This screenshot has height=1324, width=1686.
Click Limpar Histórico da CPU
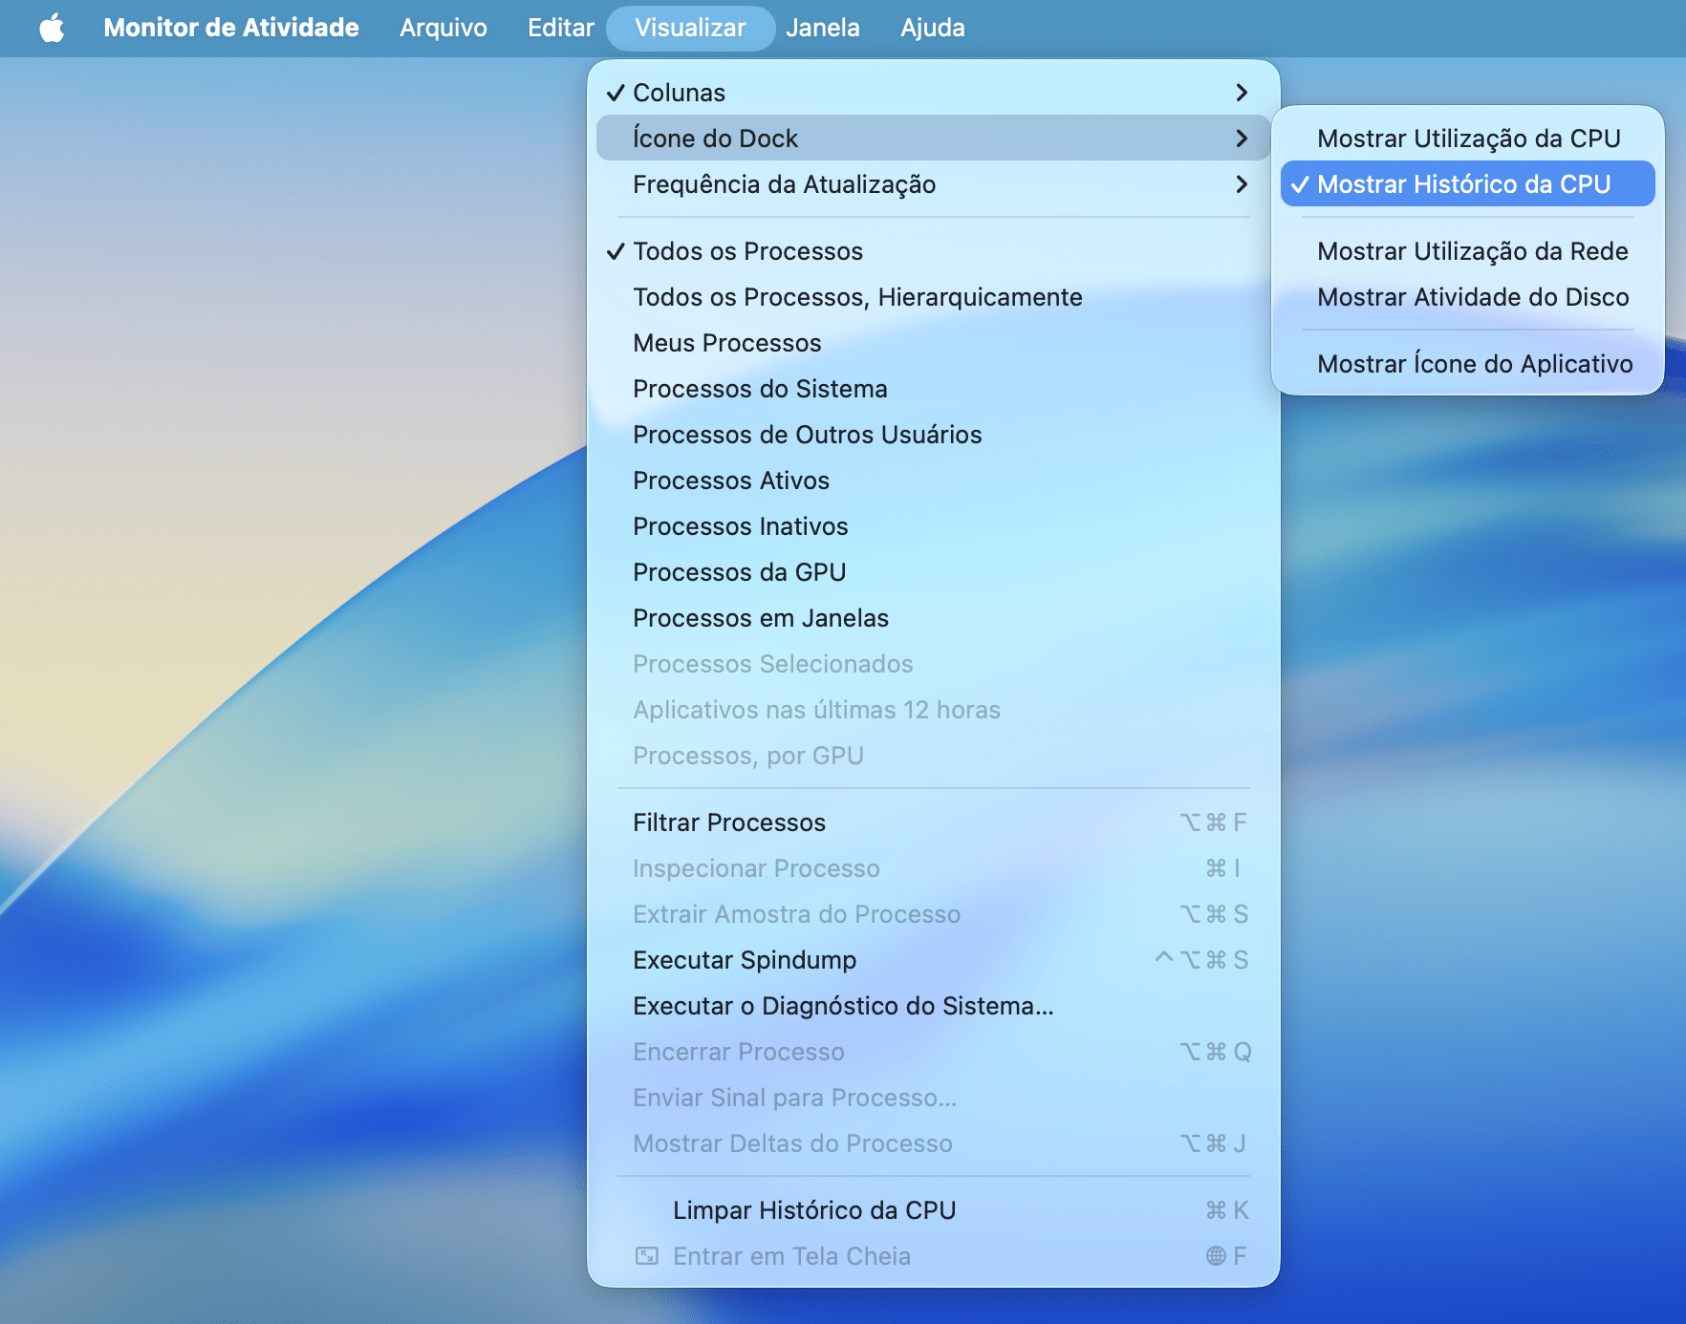point(814,1210)
